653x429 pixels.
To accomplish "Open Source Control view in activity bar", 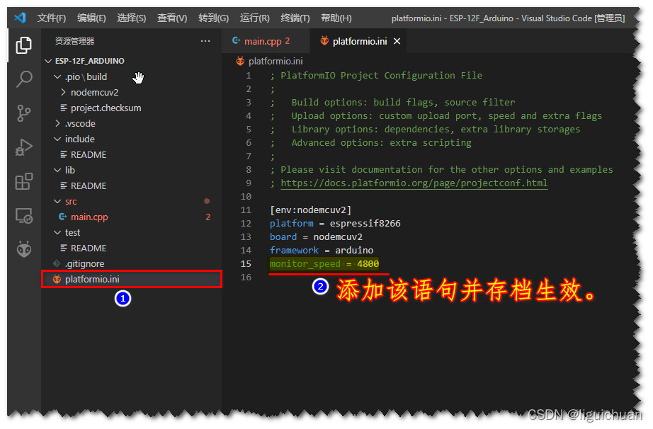I will 24,113.
